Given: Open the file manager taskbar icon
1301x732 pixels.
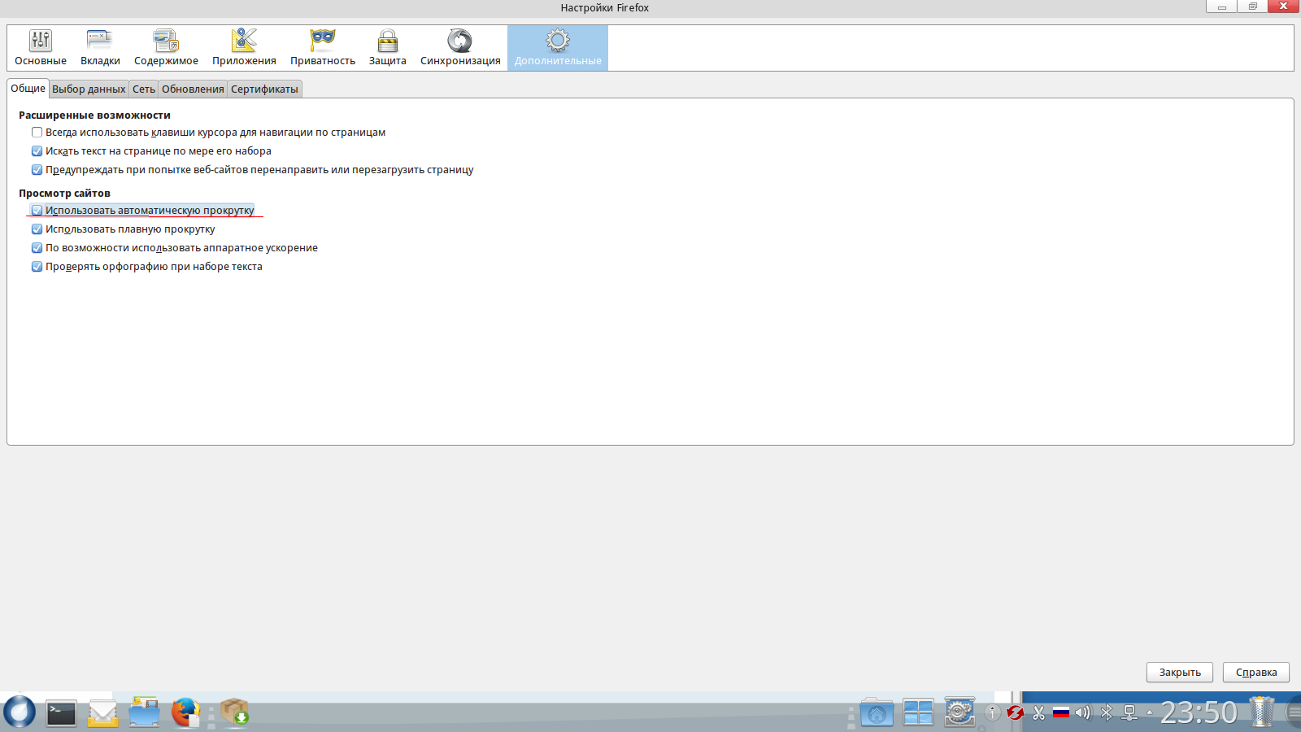Looking at the screenshot, I should (145, 712).
